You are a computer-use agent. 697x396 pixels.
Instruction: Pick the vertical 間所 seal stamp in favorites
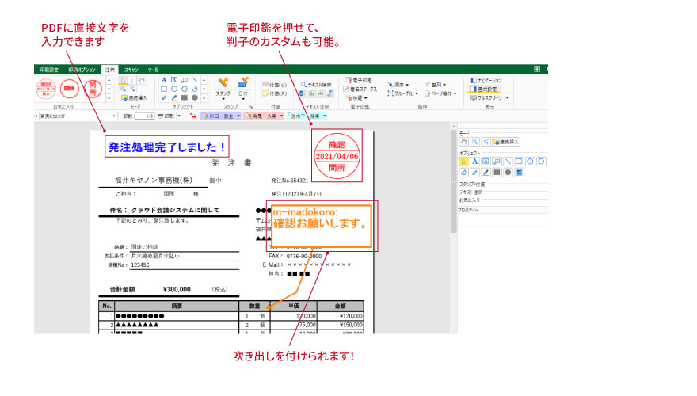click(x=93, y=89)
